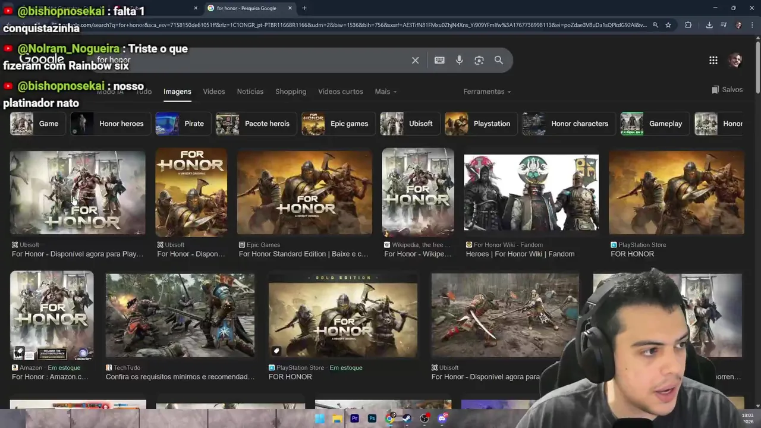Filter images by Epic games chip

tap(337, 124)
